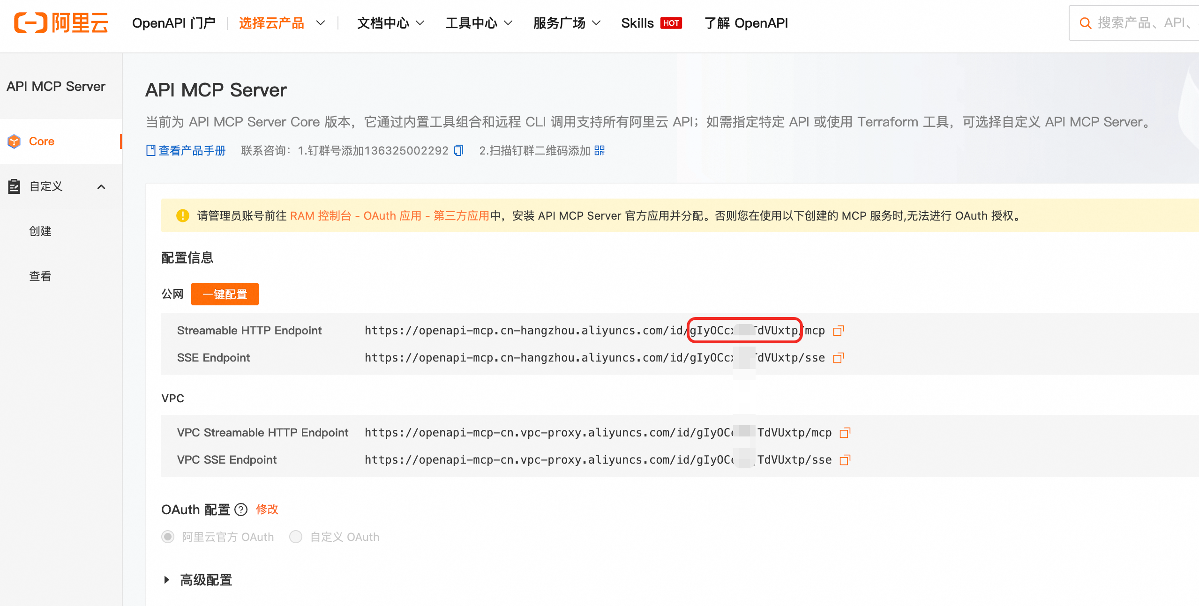
Task: Click the 'Streamable HTTP Endpoint' row label
Action: [x=249, y=331]
